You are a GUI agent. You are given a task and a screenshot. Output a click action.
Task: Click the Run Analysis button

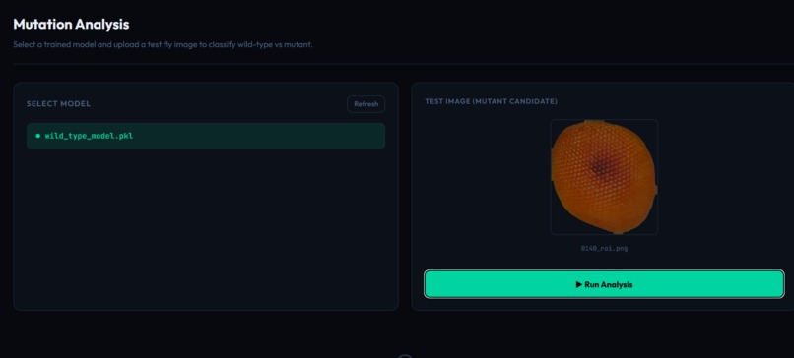tap(604, 284)
